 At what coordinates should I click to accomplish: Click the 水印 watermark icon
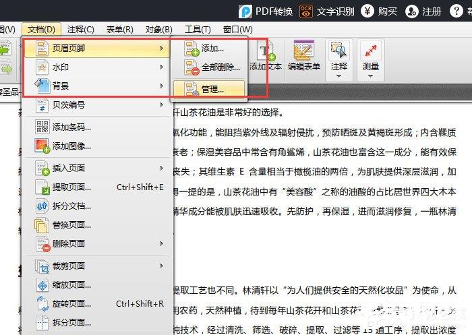pyautogui.click(x=42, y=67)
